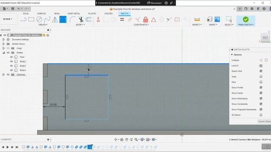Image resolution: width=271 pixels, height=152 pixels.
Task: Click the Select window-selection icon
Action: point(229,19)
